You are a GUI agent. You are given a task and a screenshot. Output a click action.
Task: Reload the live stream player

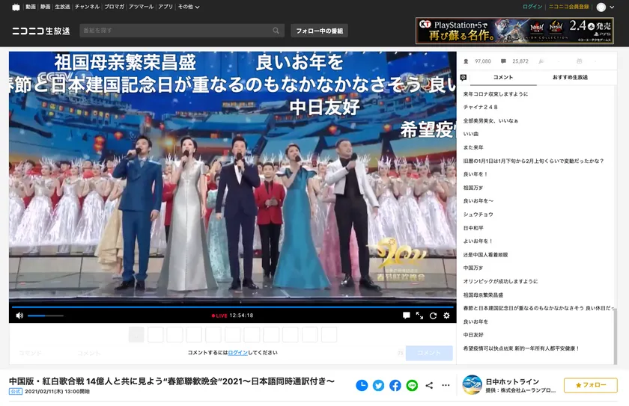point(433,316)
